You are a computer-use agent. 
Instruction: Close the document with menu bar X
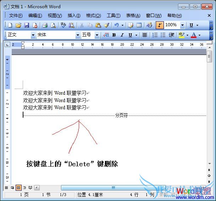(x=209, y=15)
